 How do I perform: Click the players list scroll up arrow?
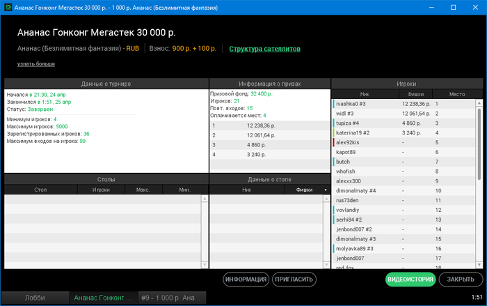479,102
